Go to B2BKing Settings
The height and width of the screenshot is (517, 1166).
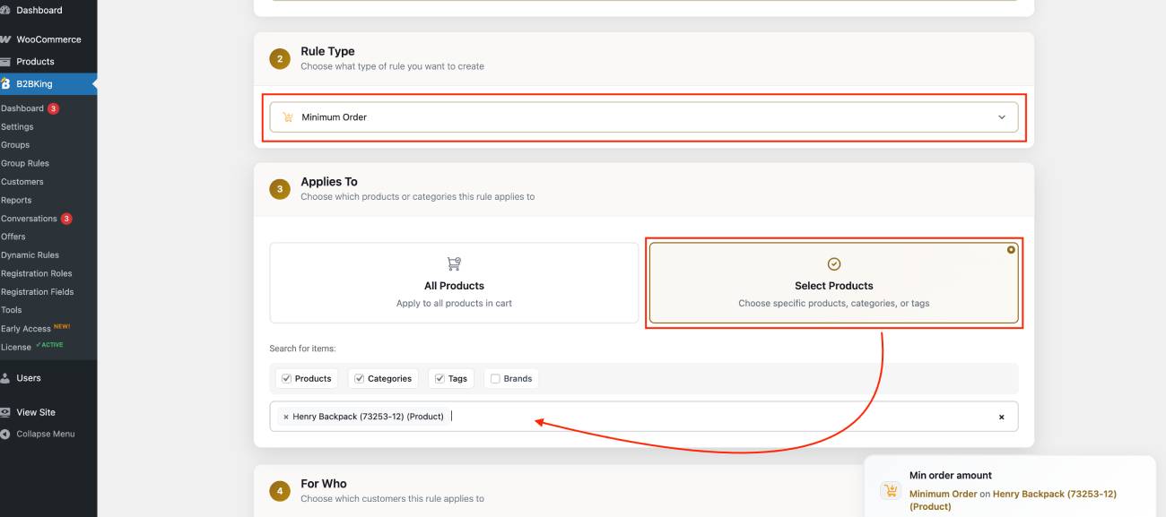pyautogui.click(x=17, y=126)
